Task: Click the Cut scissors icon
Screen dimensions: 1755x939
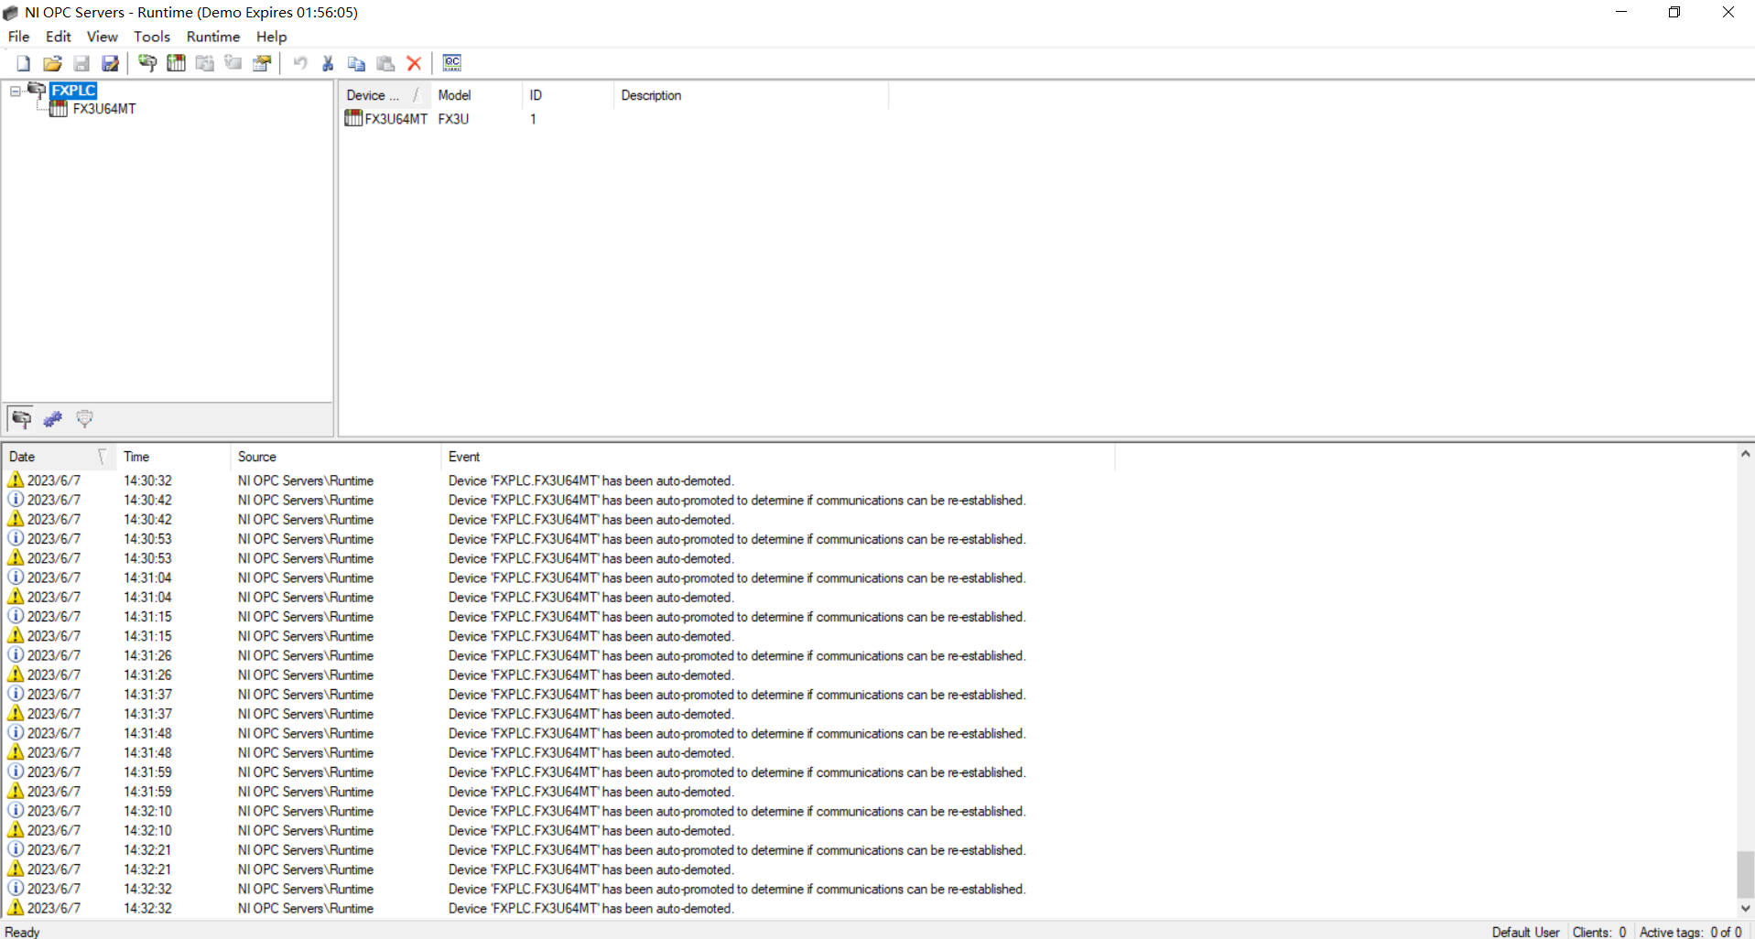Action: tap(328, 63)
